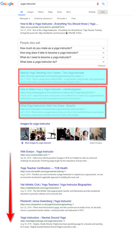Screen dimensions: 134x228
Task: Open the mindbodygreen.com URL dropdown arrow
Action: coord(95,93)
